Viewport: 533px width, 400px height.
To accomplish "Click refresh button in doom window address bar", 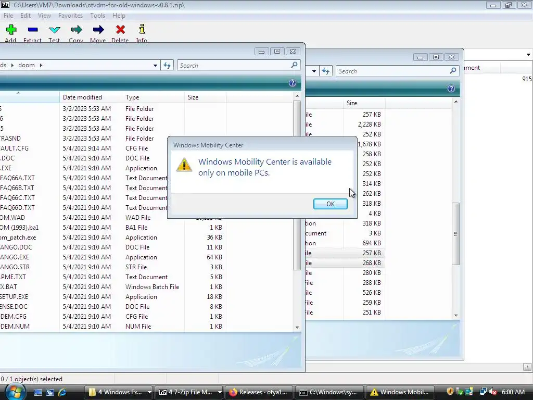I will coord(167,65).
